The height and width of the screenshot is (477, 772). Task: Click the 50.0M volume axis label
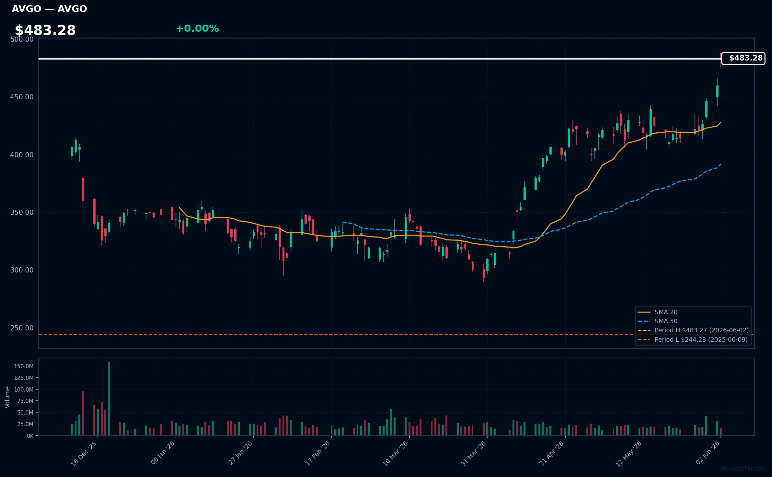(x=25, y=413)
